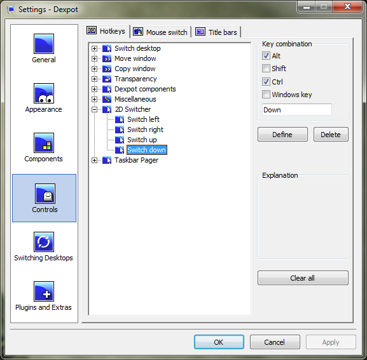The image size is (367, 360).
Task: Switch to the Mouse switch tab
Action: 160,32
